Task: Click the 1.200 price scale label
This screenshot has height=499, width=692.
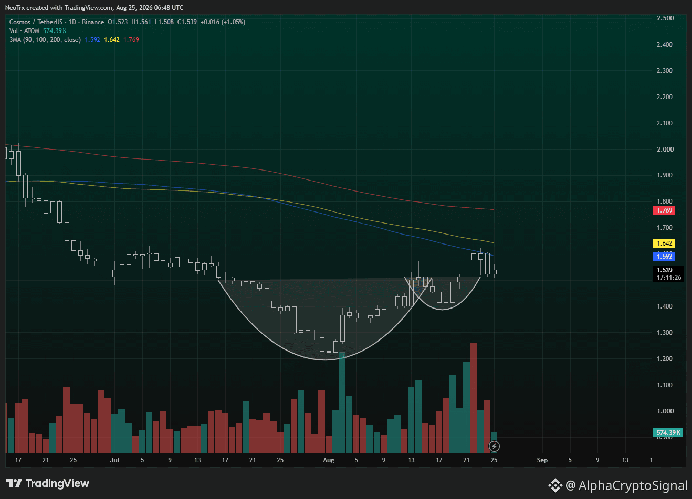Action: [665, 359]
